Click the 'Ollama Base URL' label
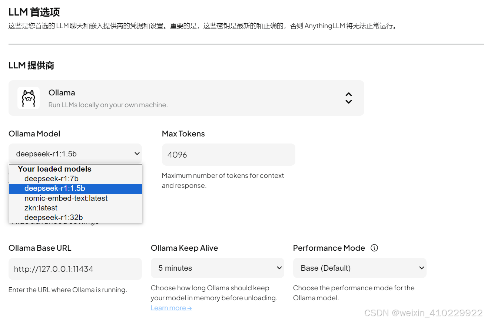 (40, 248)
